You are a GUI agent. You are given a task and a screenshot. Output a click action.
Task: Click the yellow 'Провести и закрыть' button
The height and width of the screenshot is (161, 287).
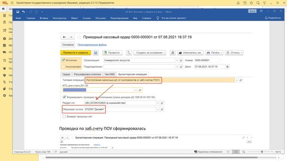click(x=76, y=53)
